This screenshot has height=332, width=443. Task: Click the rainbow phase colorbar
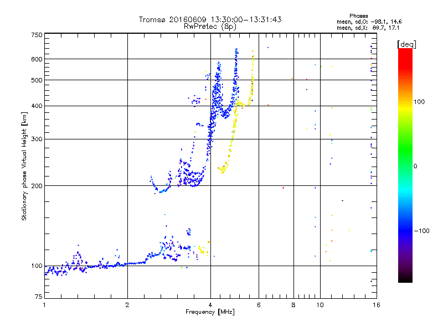[405, 165]
